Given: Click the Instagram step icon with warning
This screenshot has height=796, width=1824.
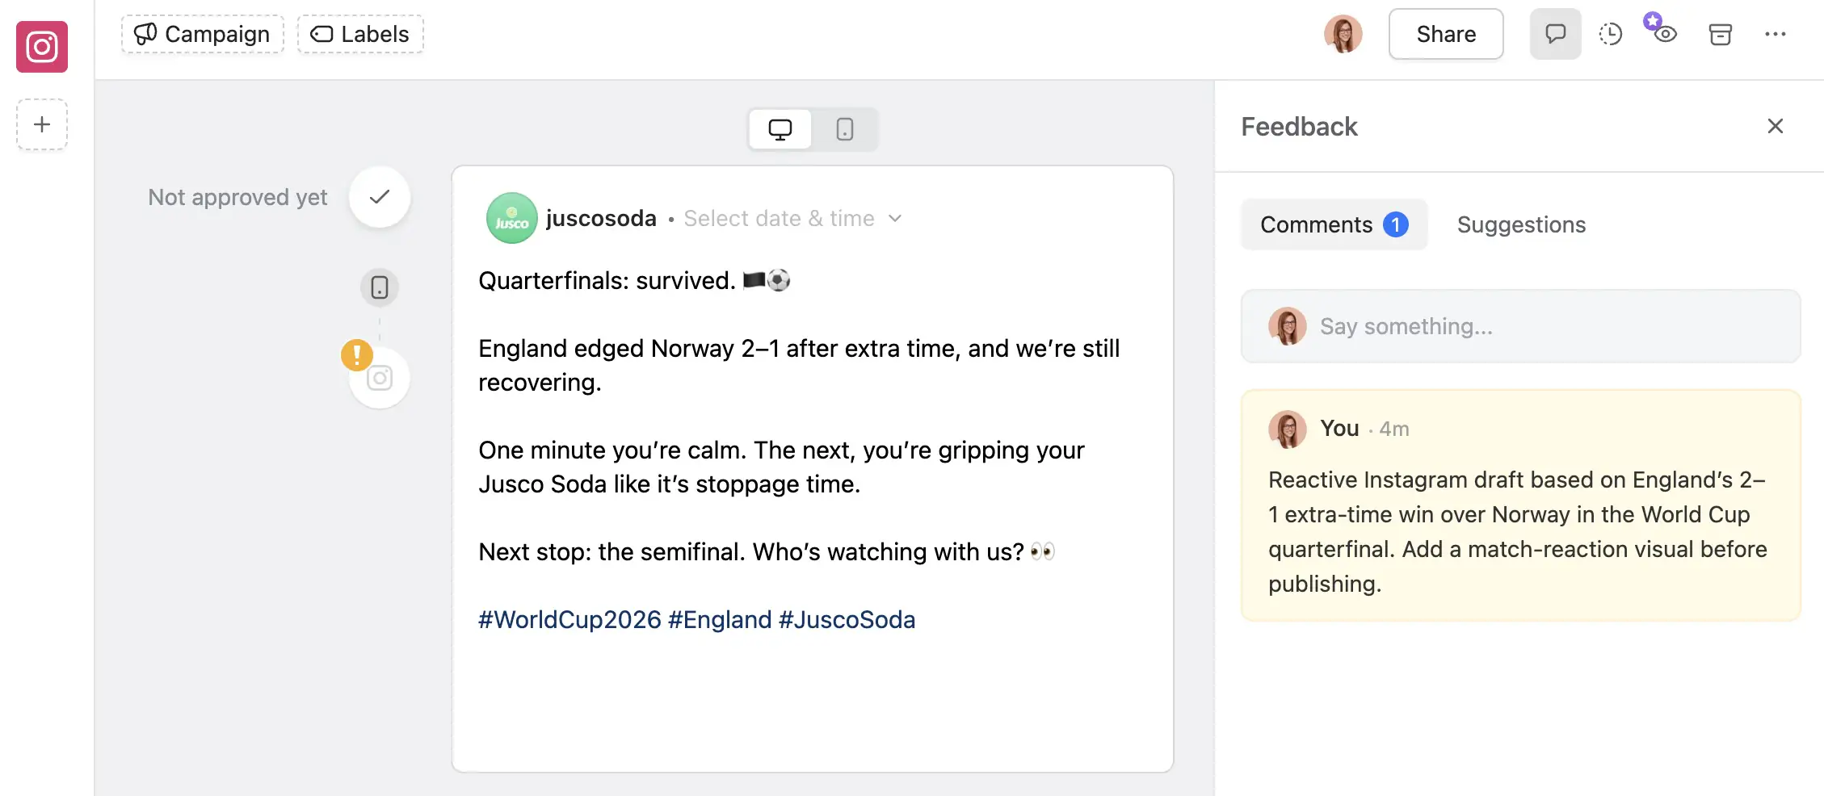Looking at the screenshot, I should pyautogui.click(x=380, y=378).
